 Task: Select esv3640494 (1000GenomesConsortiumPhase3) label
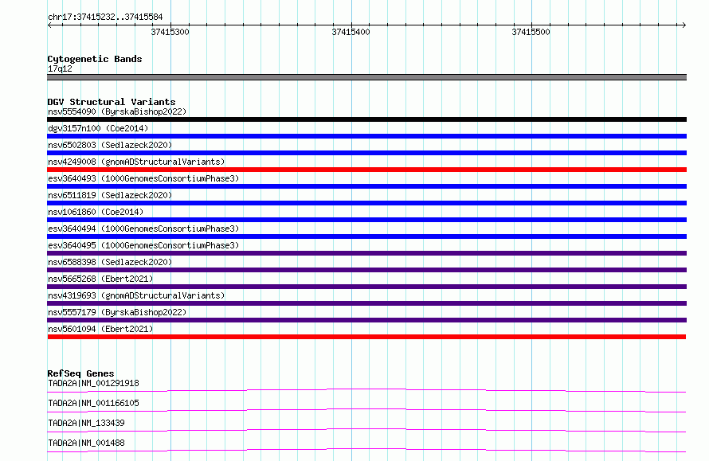click(x=143, y=229)
